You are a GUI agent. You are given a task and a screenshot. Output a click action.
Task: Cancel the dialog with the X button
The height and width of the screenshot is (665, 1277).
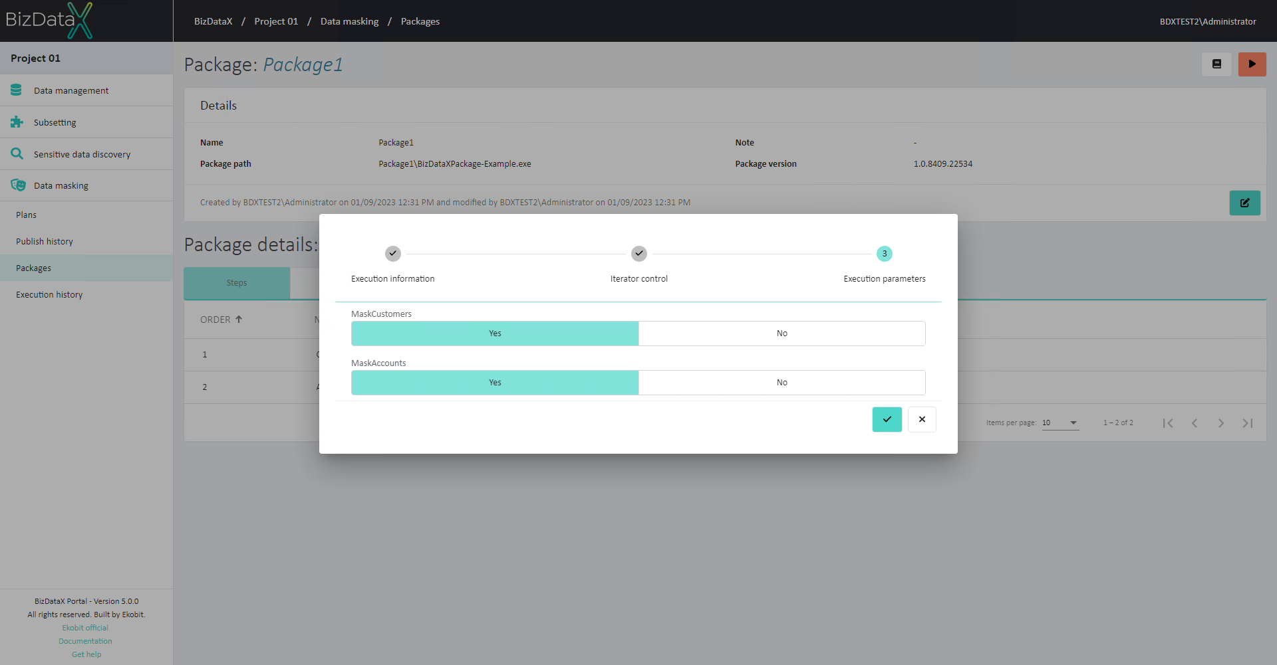point(922,419)
